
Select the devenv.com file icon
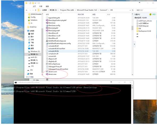(x=47, y=72)
